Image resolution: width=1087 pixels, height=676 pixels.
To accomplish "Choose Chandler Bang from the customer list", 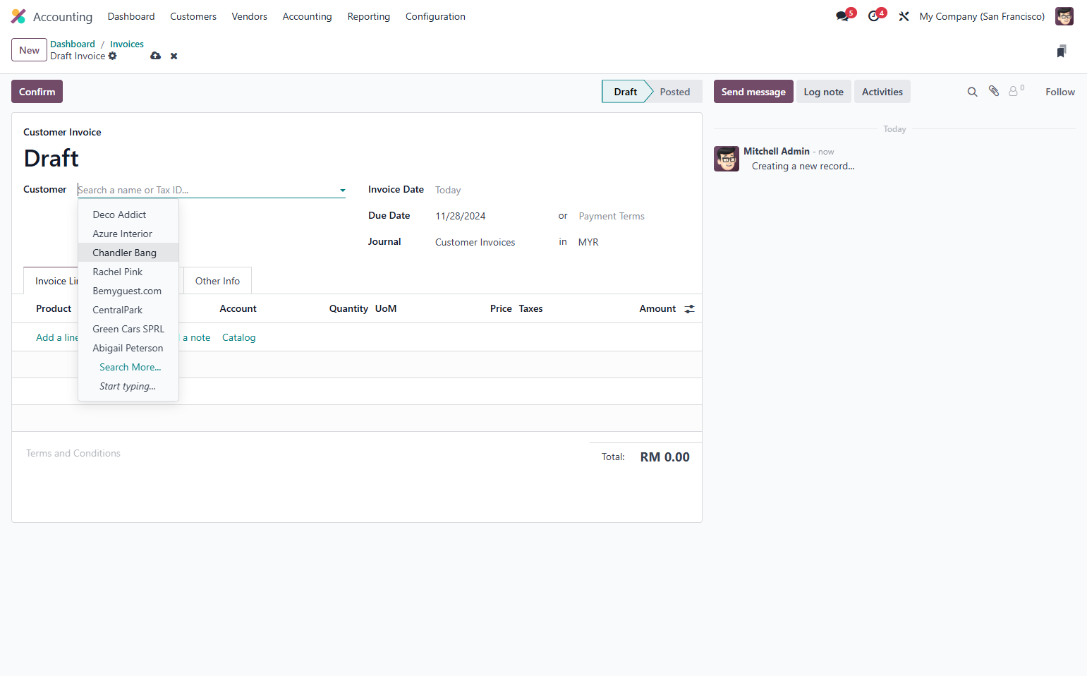I will coord(128,253).
